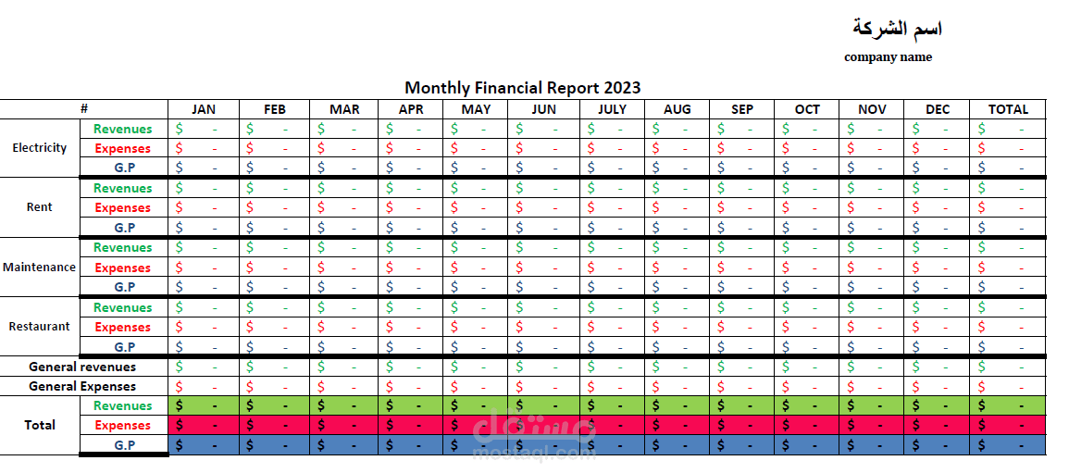This screenshot has height=473, width=1069.
Task: Select Restaurant's Revenues label
Action: [x=123, y=307]
